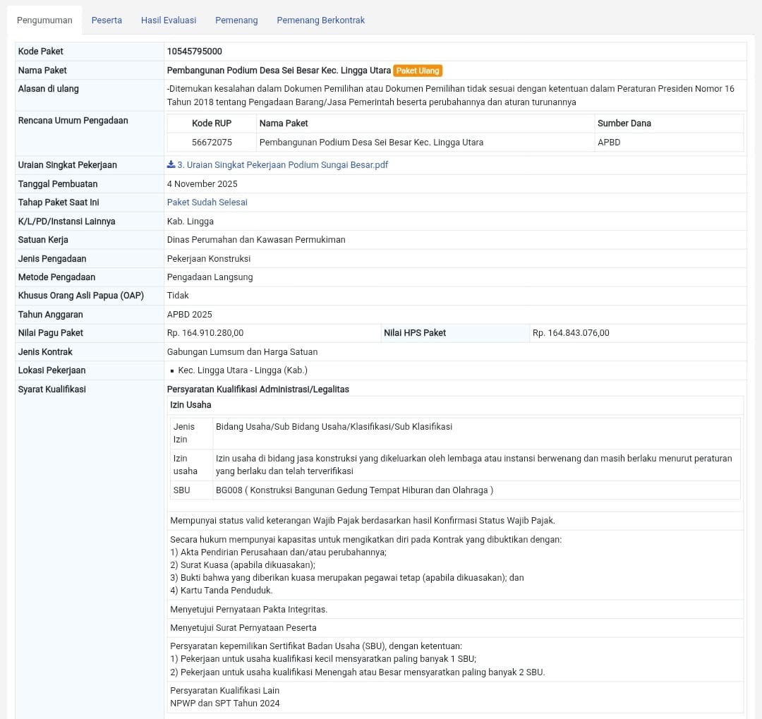Select the Pemenang Berkontrak tab

click(x=320, y=20)
